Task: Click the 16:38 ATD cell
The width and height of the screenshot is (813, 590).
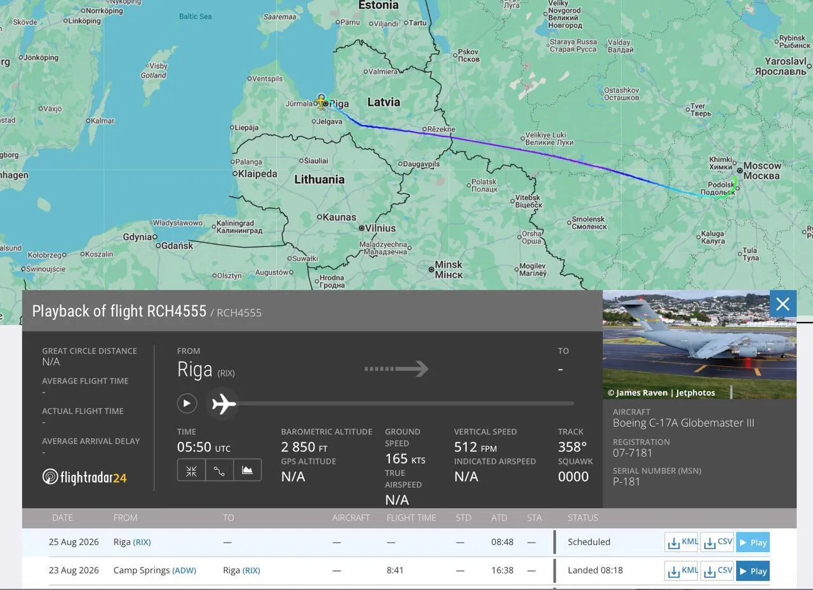Action: [502, 570]
